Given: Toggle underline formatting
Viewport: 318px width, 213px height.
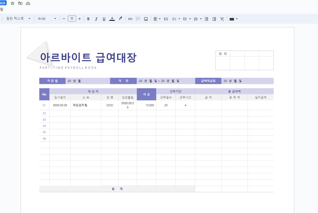Looking at the screenshot, I should 104,19.
